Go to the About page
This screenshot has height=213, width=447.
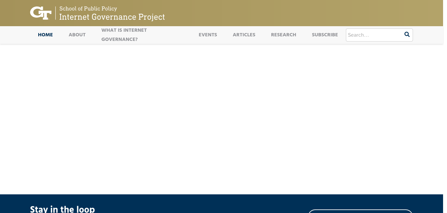click(77, 35)
